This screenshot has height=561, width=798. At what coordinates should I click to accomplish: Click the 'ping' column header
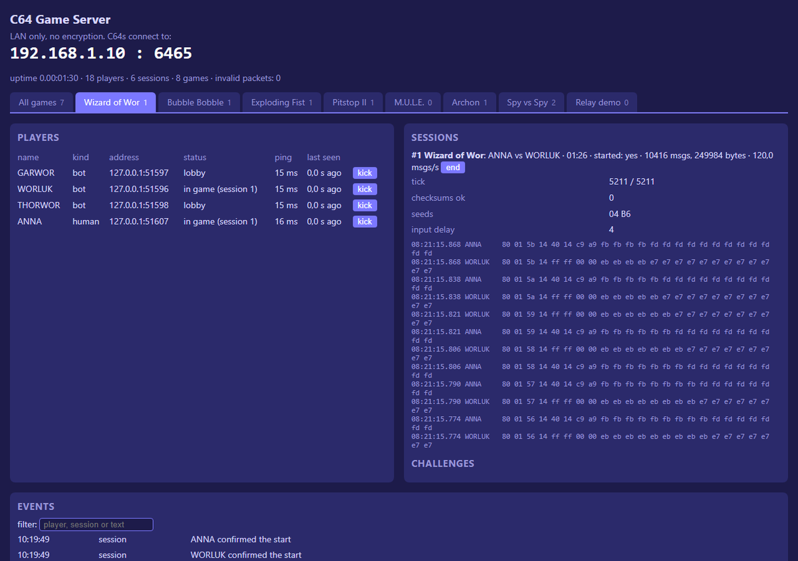[283, 158]
